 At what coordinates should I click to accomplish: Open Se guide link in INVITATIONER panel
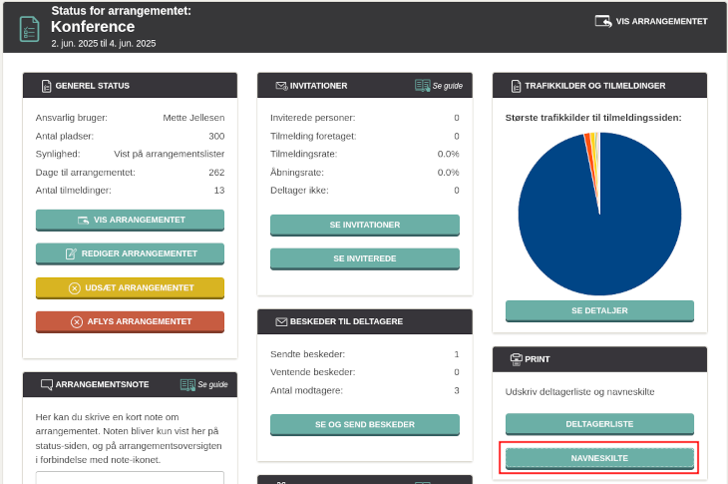click(448, 86)
